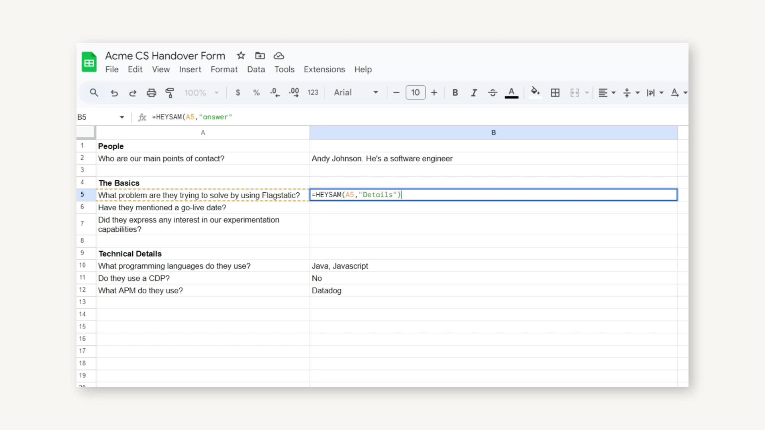Viewport: 765px width, 430px height.
Task: Expand merge cells options arrow
Action: tap(587, 93)
